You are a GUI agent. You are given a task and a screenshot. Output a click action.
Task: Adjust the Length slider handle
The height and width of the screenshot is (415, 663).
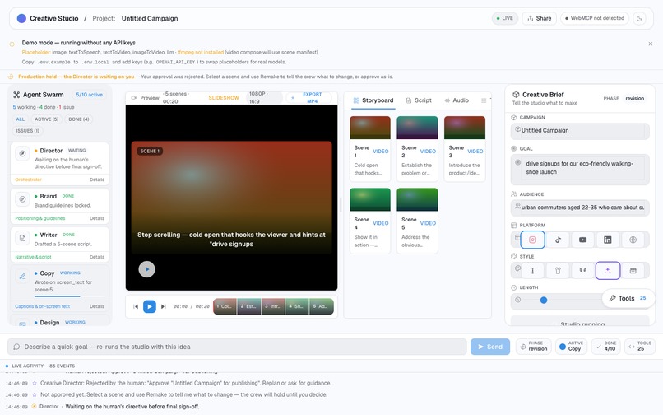(x=544, y=300)
